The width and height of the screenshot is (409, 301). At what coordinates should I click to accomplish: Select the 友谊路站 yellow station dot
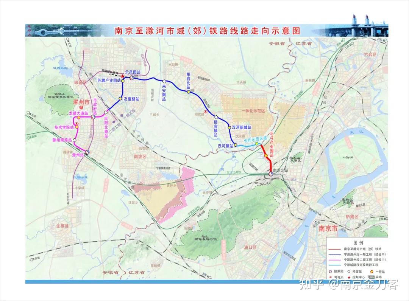point(120,99)
